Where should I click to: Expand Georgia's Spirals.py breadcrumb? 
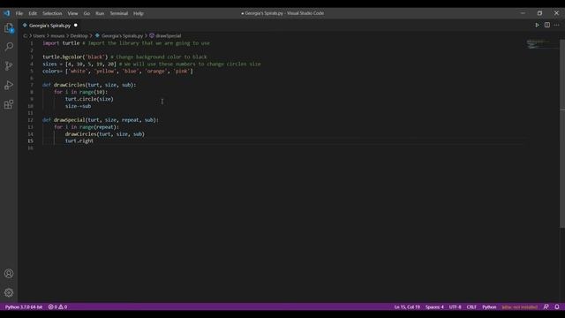pyautogui.click(x=122, y=35)
